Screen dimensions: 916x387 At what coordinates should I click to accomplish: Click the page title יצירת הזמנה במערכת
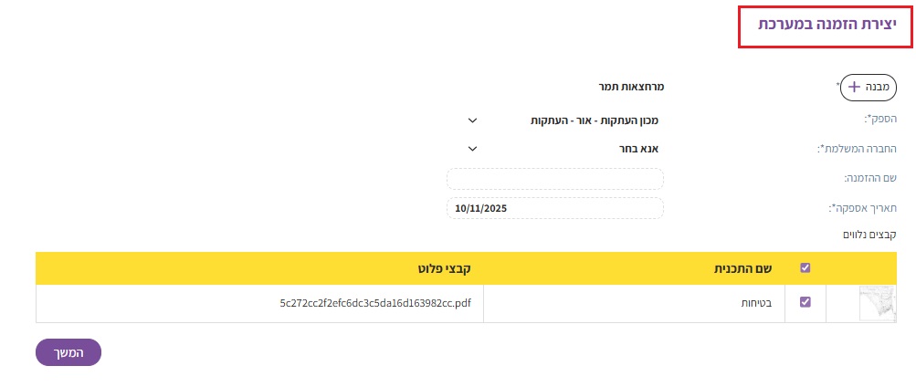tap(824, 25)
